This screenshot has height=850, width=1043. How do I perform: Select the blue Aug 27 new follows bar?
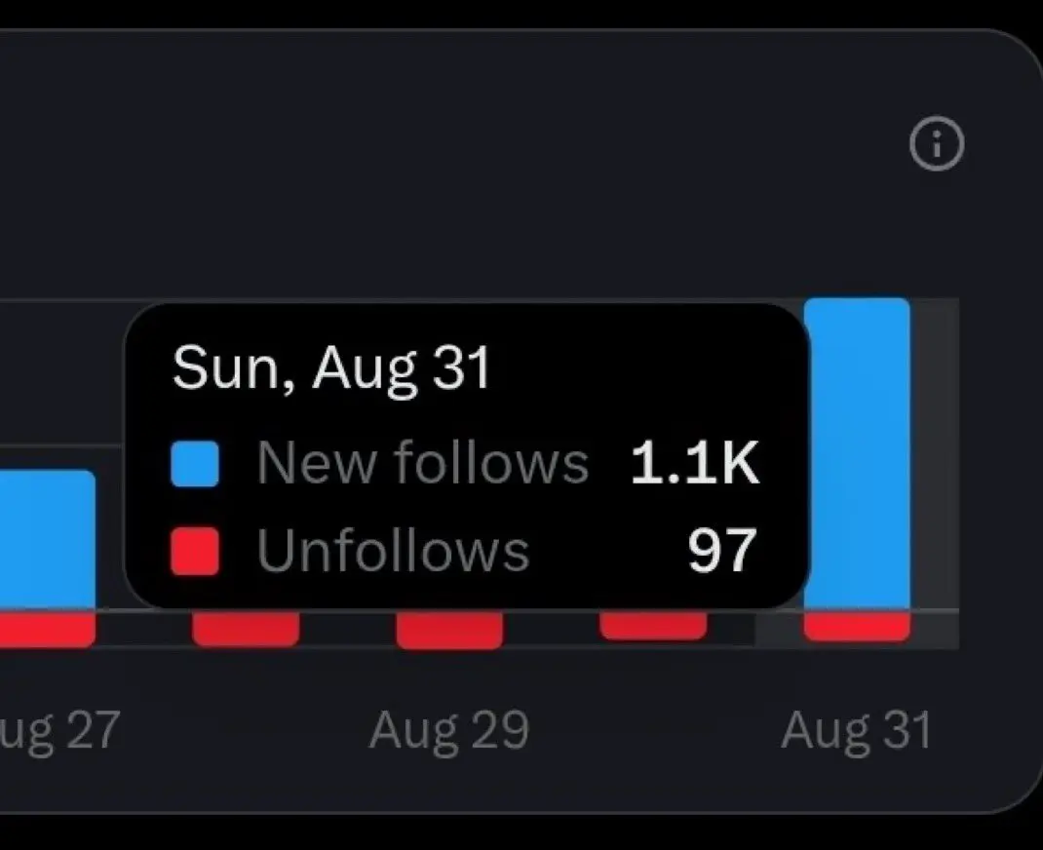[x=47, y=539]
